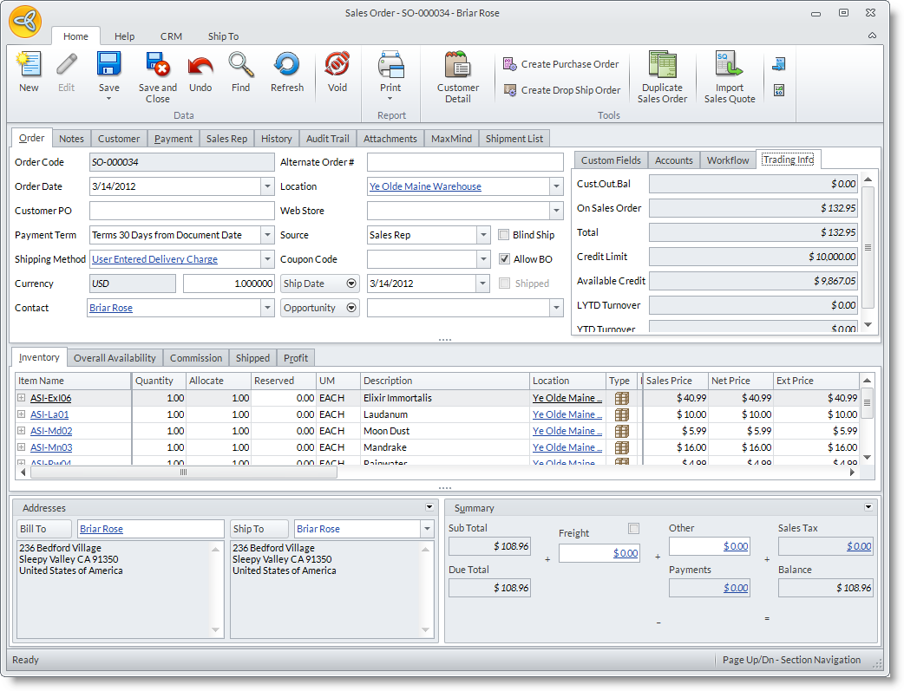The width and height of the screenshot is (904, 691).
Task: Click the Undo arrow icon
Action: click(x=200, y=66)
